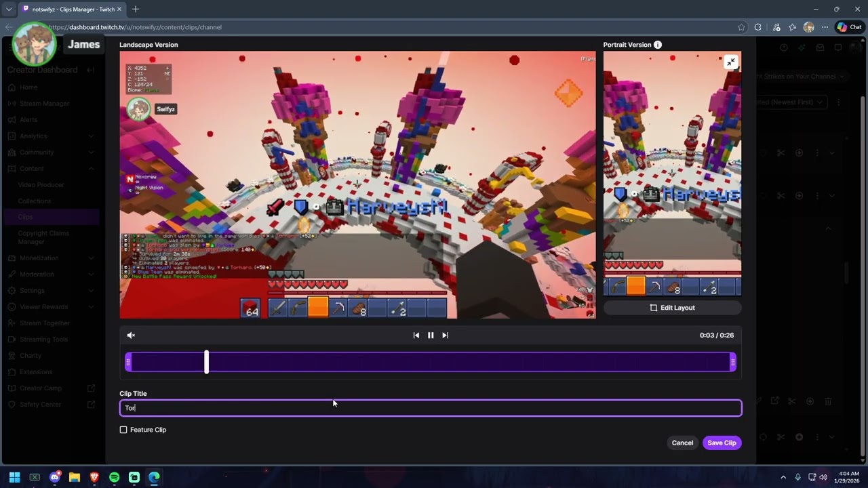The width and height of the screenshot is (868, 488).
Task: Bookmark page with the star icon
Action: (x=741, y=27)
